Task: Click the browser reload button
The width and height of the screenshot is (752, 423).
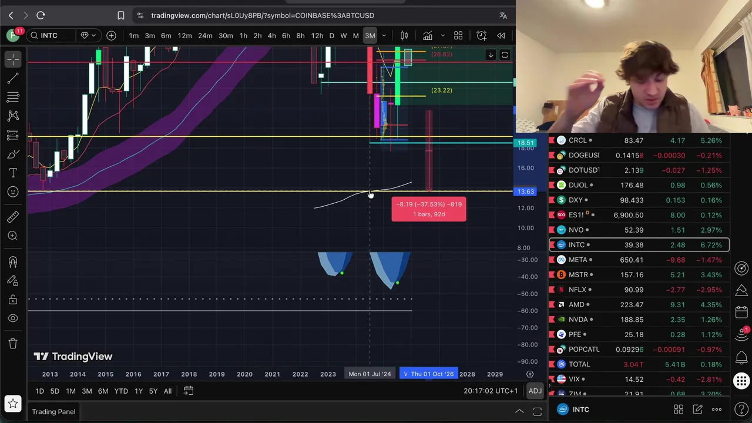Action: [x=41, y=15]
